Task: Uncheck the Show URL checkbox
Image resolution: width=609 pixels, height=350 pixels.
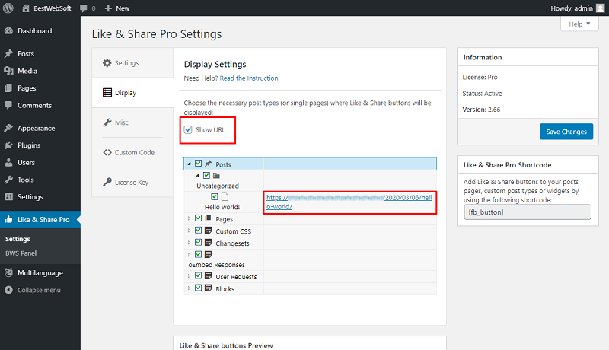Action: click(188, 129)
